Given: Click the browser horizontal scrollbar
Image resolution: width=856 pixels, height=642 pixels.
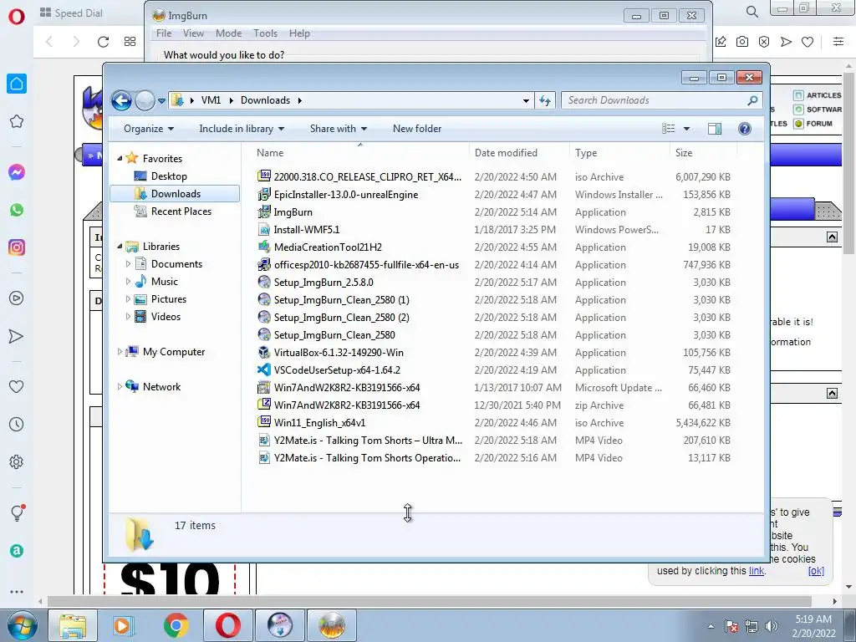Looking at the screenshot, I should pyautogui.click(x=429, y=601).
